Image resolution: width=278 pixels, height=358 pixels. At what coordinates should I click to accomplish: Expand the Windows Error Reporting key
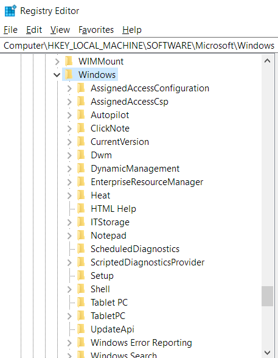click(x=69, y=343)
